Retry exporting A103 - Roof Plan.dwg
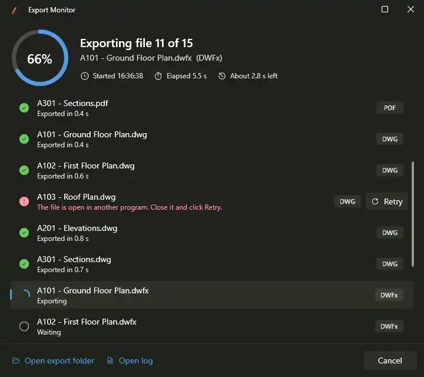This screenshot has height=377, width=424. click(387, 201)
